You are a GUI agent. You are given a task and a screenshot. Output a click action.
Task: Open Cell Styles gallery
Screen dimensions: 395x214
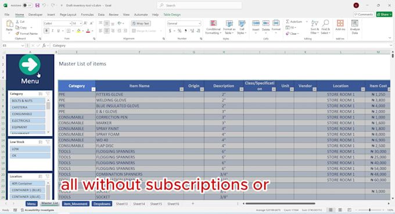[x=242, y=27]
